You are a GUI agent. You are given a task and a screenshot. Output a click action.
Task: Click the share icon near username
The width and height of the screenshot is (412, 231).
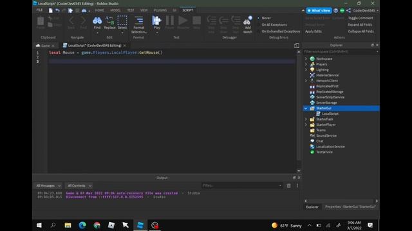[348, 10]
